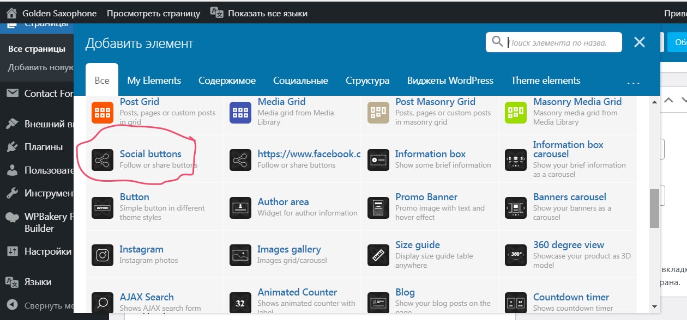This screenshot has width=687, height=320.
Task: Open Все страницы in sidebar
Action: click(x=37, y=48)
